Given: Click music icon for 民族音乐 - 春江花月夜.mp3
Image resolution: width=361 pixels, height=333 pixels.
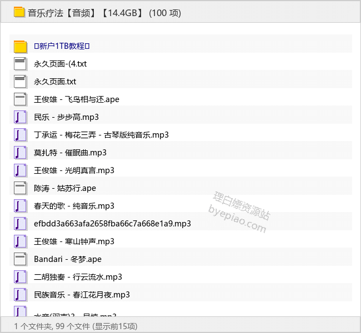Looking at the screenshot, I should click(x=20, y=295).
